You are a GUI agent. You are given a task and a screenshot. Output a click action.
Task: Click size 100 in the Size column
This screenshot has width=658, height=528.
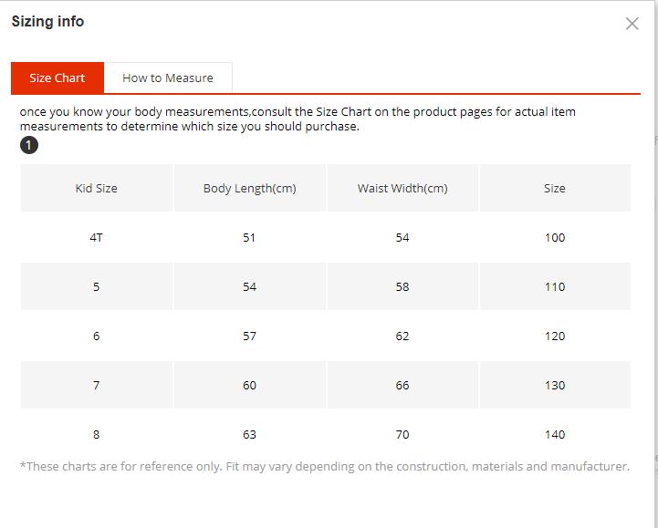point(554,237)
